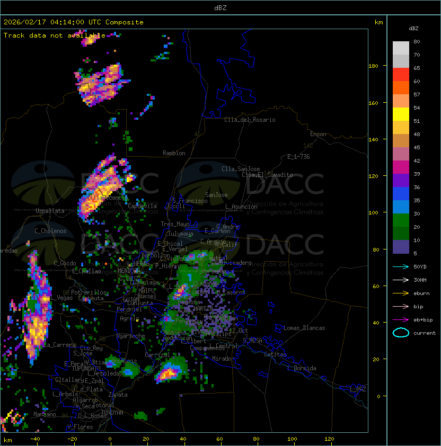
Task: Pick the red 60-65 dBZ swatch
Action: click(401, 75)
